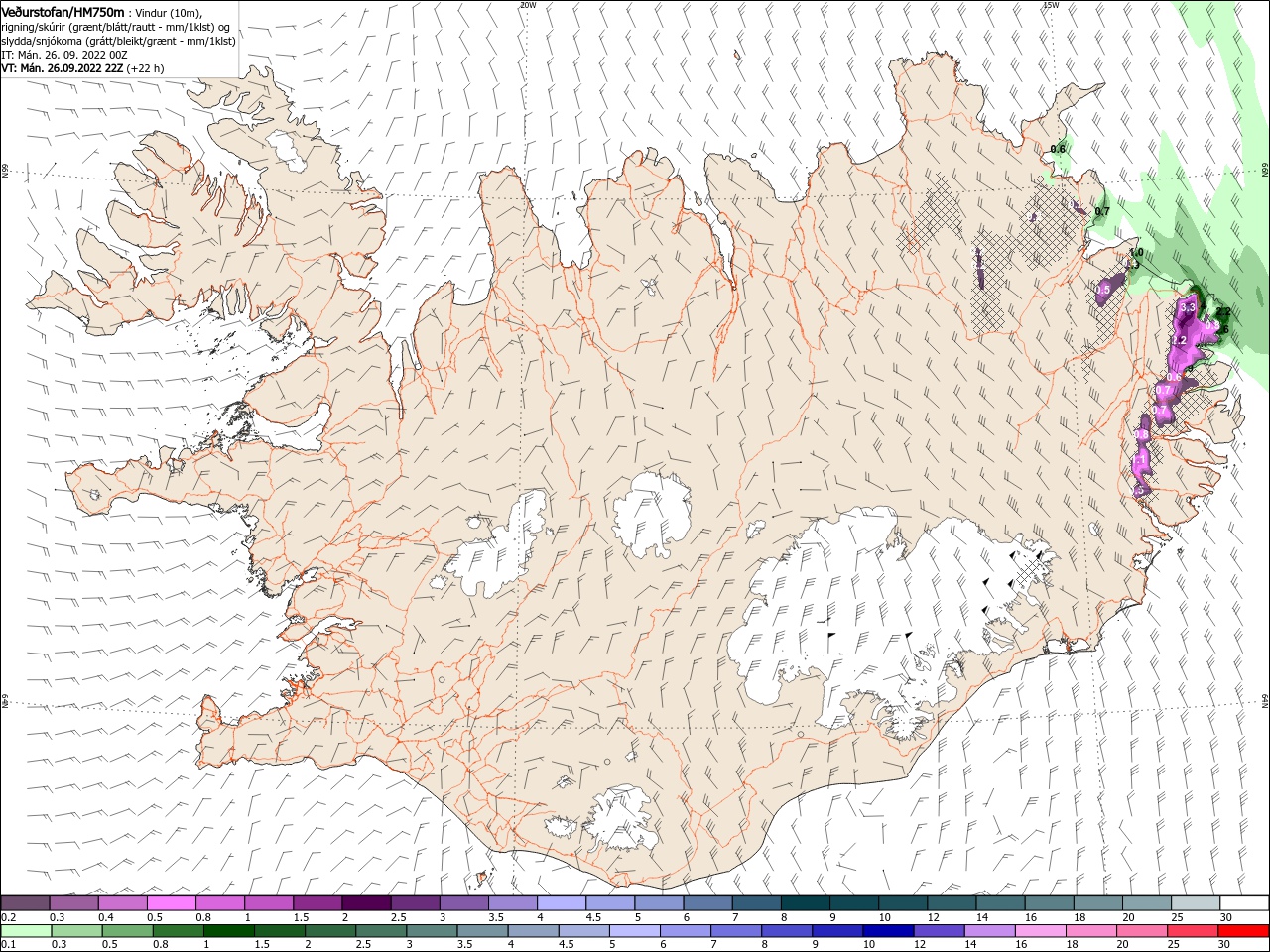Pick the light pink rain swatch between 16 and 18
Screen dimensions: 1270x952
point(1040,931)
